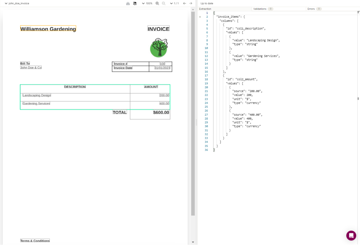360x250 pixels.
Task: Click the "Gardening Services" value in JSON
Action: 263,56
